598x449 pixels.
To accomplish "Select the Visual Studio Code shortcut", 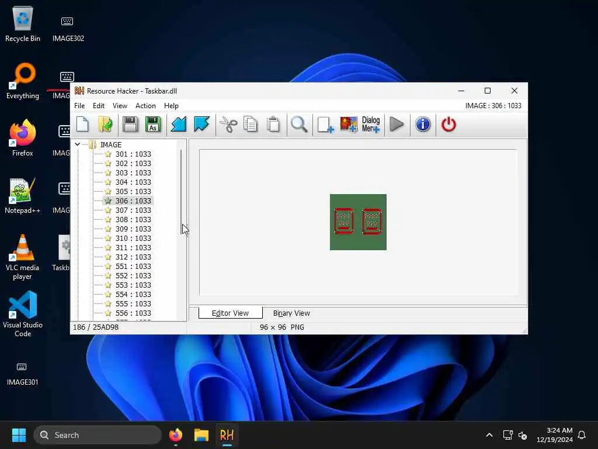I will click(23, 314).
